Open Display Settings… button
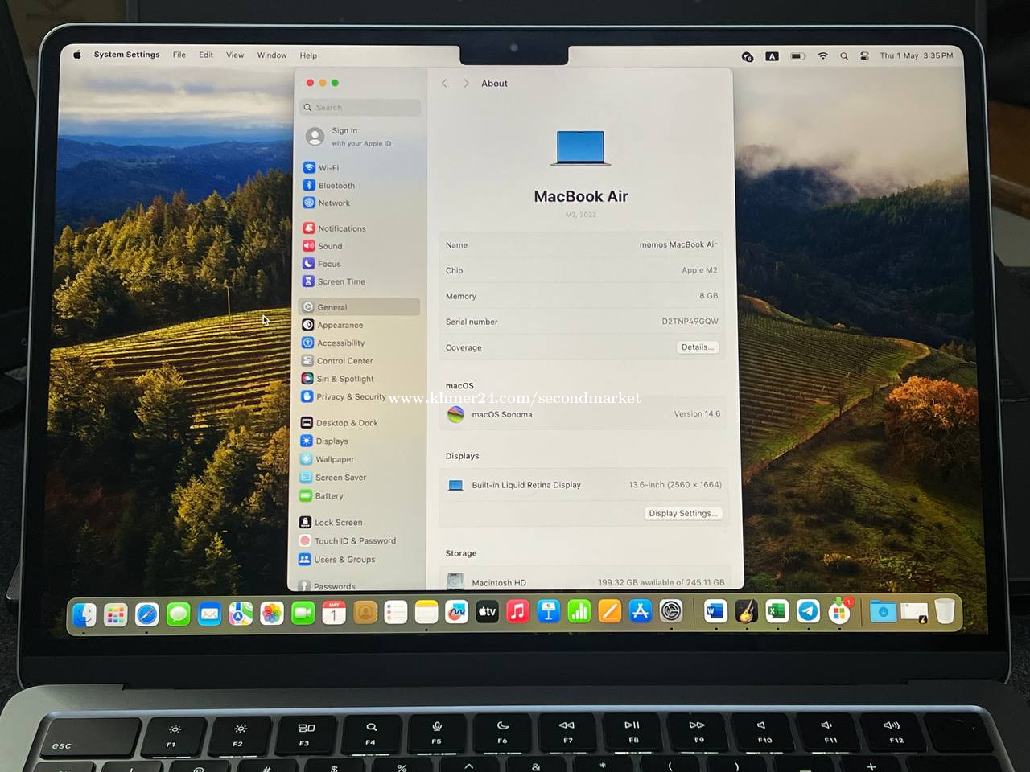1030x772 pixels. [x=683, y=513]
